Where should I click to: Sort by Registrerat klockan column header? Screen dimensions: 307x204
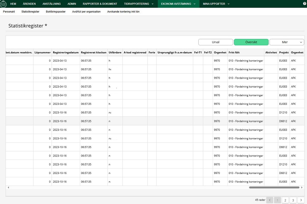pyautogui.click(x=94, y=52)
